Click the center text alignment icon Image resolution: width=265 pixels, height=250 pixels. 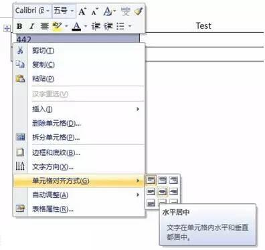(44, 26)
